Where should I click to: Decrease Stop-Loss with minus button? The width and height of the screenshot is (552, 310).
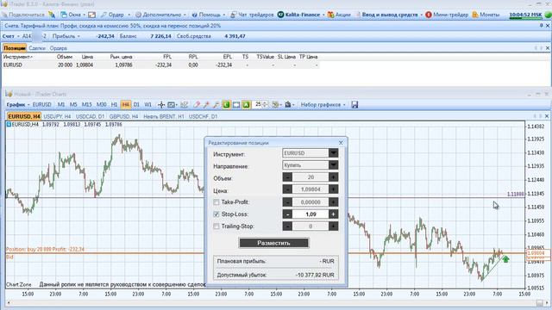point(287,214)
